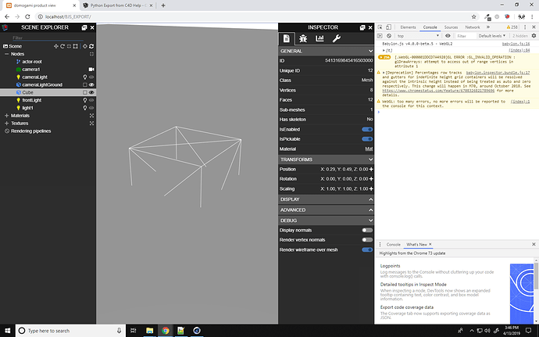The width and height of the screenshot is (539, 337).
Task: Open the Default levels dropdown in console
Action: tap(492, 35)
